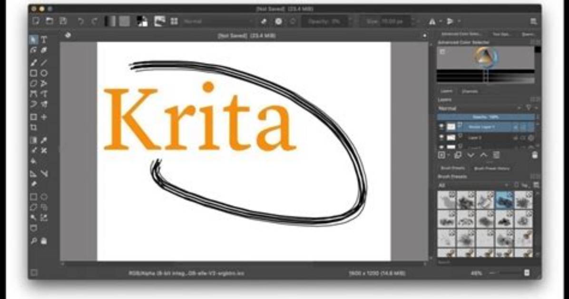Switch to Tool Options docker tab
The height and width of the screenshot is (299, 569).
(501, 34)
